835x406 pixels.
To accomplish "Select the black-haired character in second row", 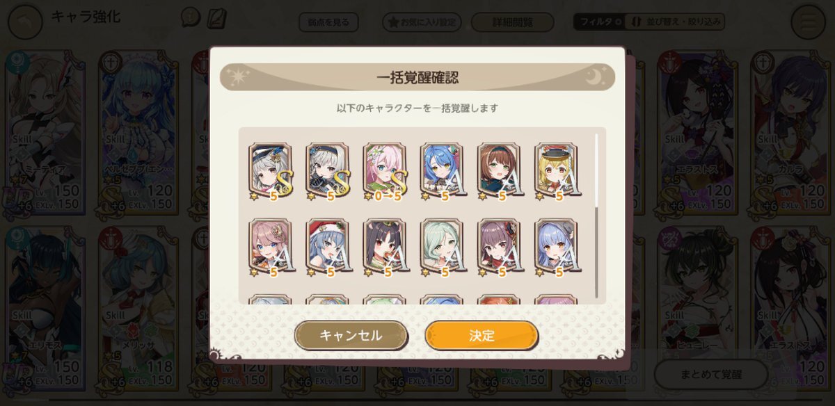I will click(x=385, y=247).
